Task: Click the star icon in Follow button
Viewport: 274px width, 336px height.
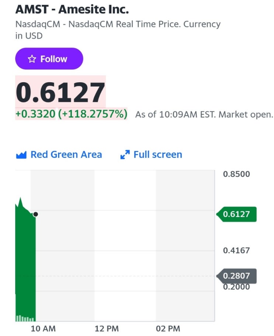Action: [x=32, y=59]
